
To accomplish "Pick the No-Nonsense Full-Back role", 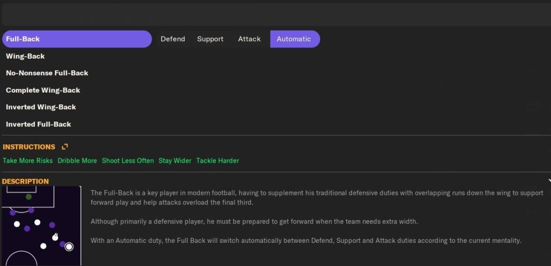I will click(47, 73).
